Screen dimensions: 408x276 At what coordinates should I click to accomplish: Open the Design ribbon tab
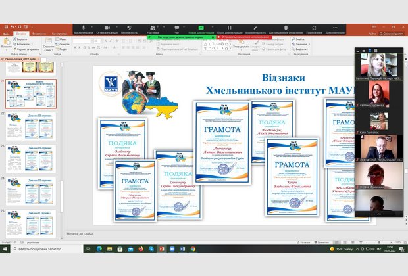coord(59,33)
